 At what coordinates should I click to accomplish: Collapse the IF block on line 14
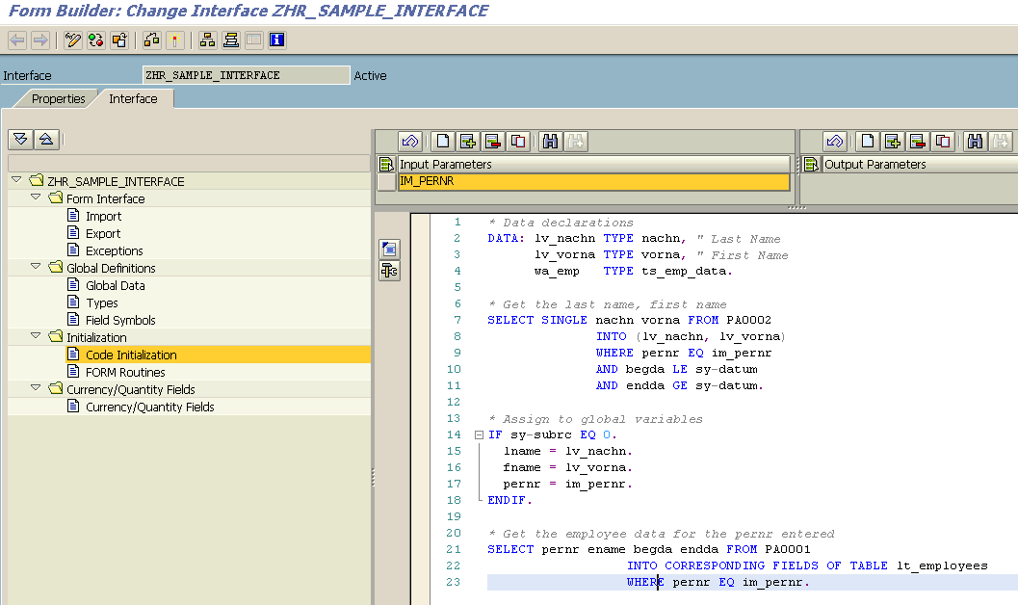click(479, 435)
